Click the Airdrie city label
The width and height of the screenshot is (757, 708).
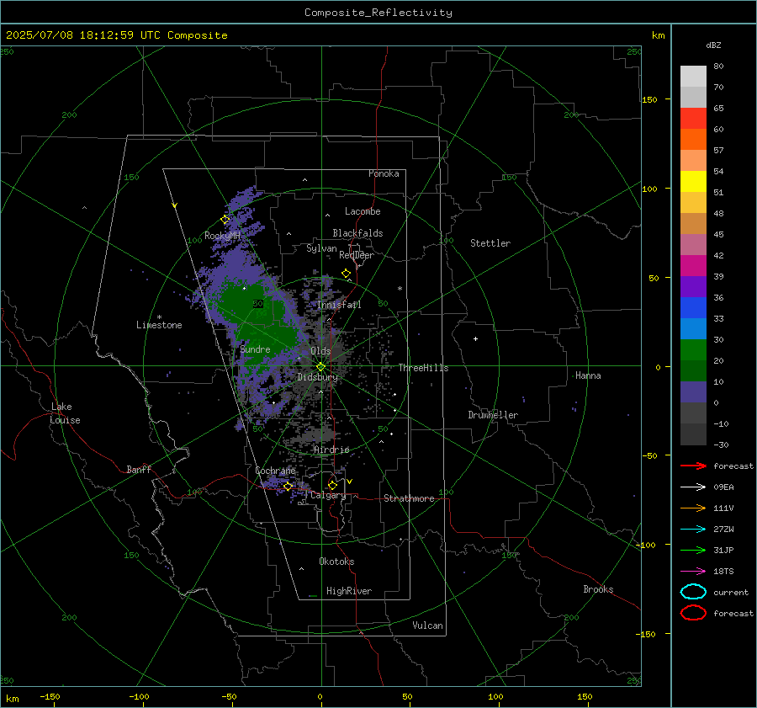(331, 450)
